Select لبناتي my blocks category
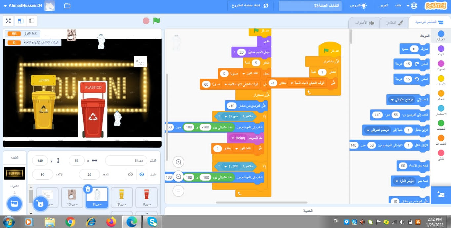Viewport: 451px width, 228px height. point(441,155)
